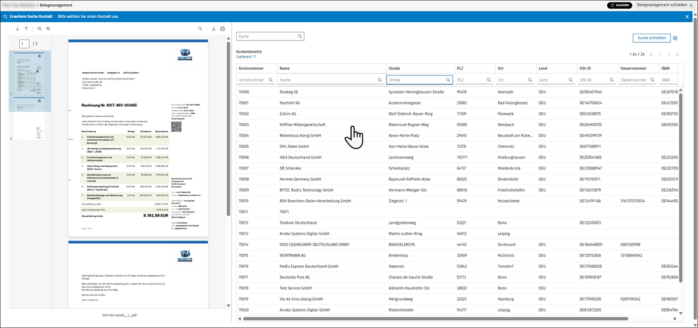The image size is (698, 328).
Task: Open table settings gear icon
Action: point(675,38)
